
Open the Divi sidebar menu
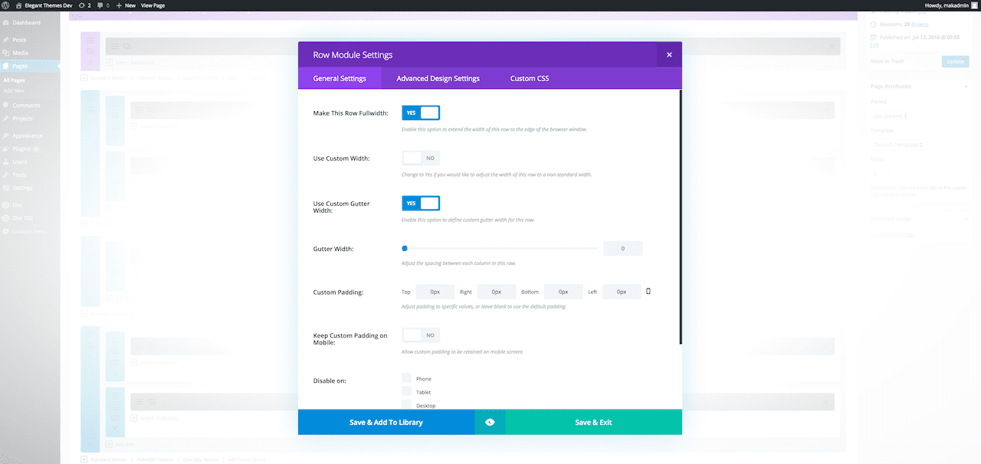tap(16, 205)
